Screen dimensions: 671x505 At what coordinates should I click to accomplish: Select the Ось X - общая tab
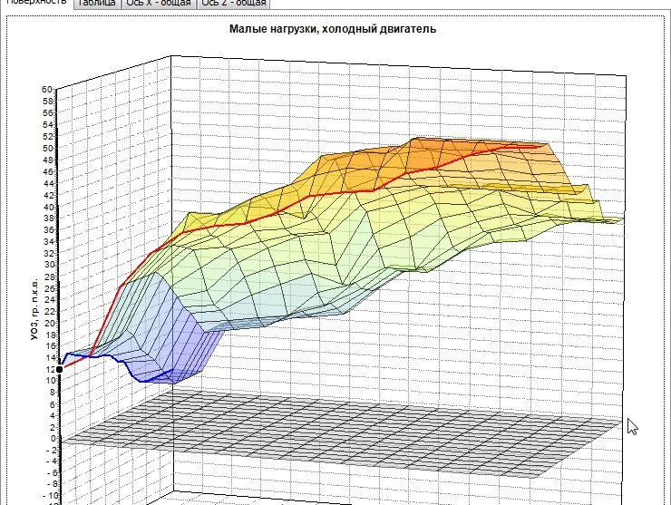[158, 4]
